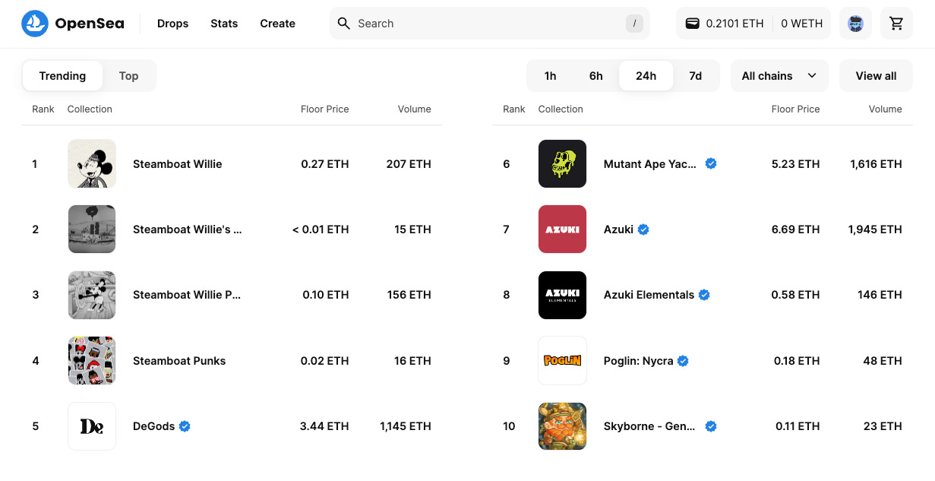The width and height of the screenshot is (935, 481).
Task: Click the 0.2101 ETH balance
Action: (734, 24)
